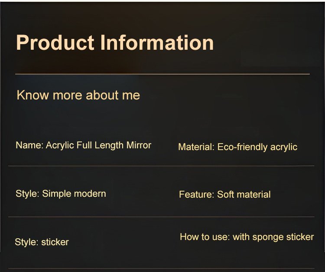Select the "with sponge sticker" text
The height and width of the screenshot is (272, 325).
(273, 237)
